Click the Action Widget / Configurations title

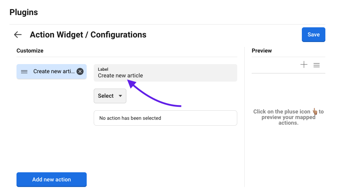(88, 35)
